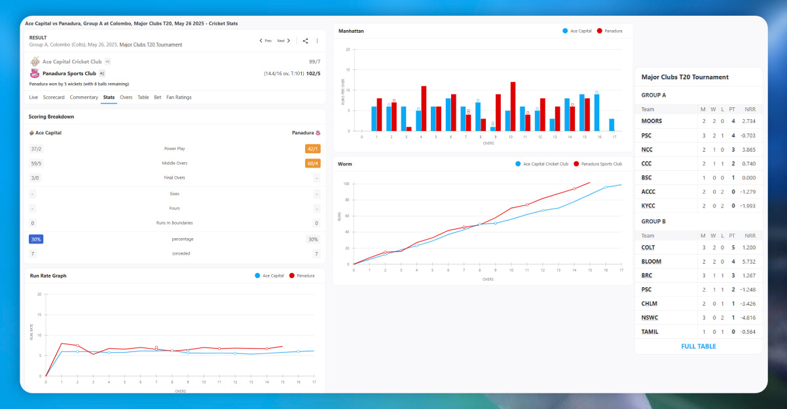The image size is (787, 409).
Task: Click the Ace Capital Cricket Club team logo
Action: pos(35,61)
